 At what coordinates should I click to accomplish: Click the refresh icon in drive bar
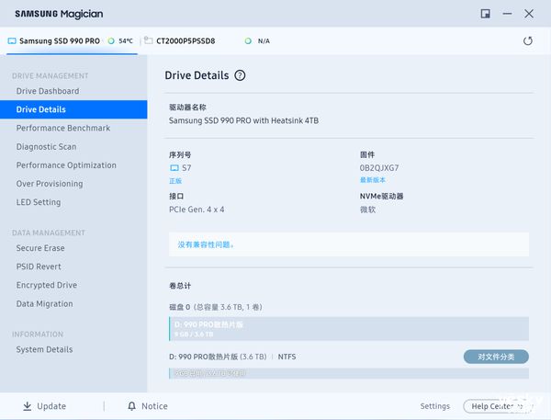coord(527,40)
